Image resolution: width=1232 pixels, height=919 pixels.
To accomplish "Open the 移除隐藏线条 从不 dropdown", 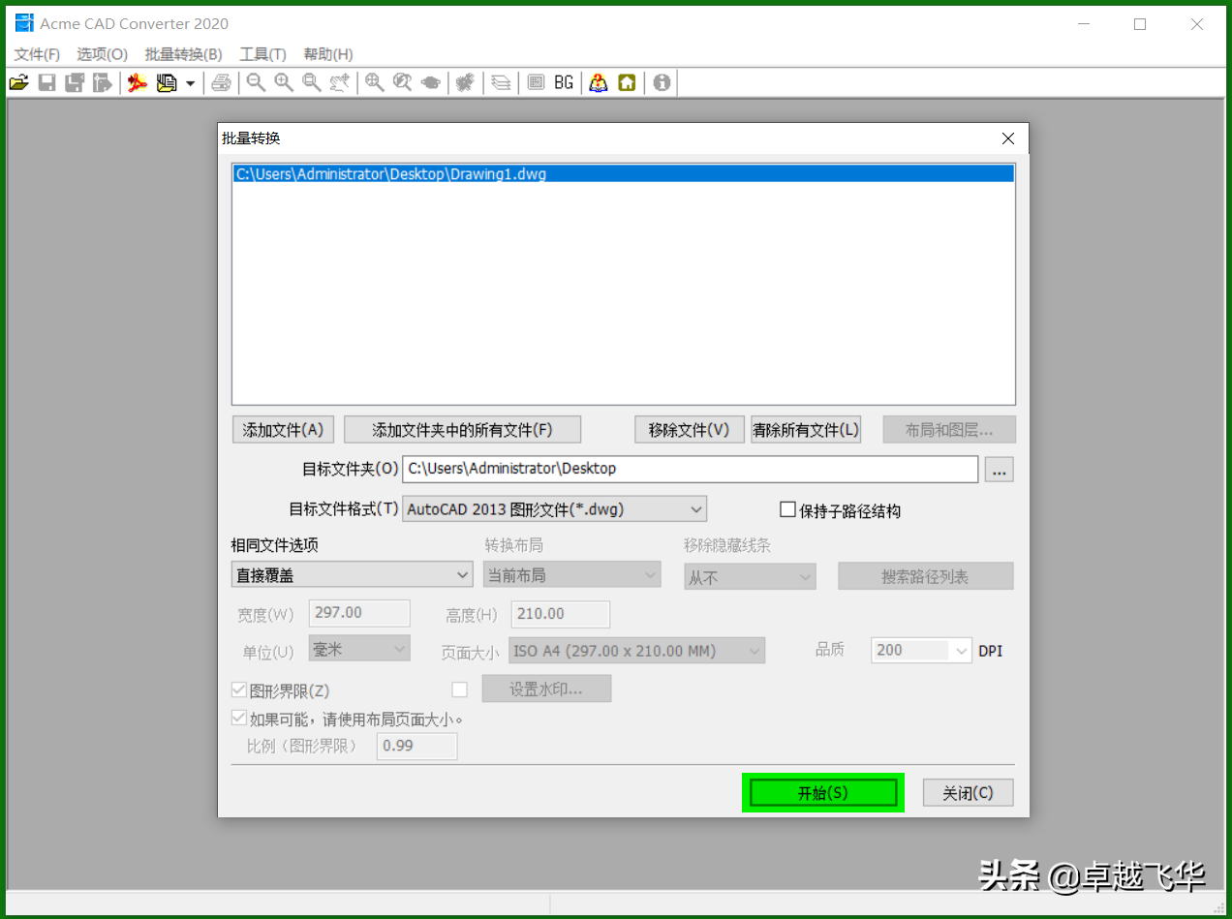I will pos(750,577).
